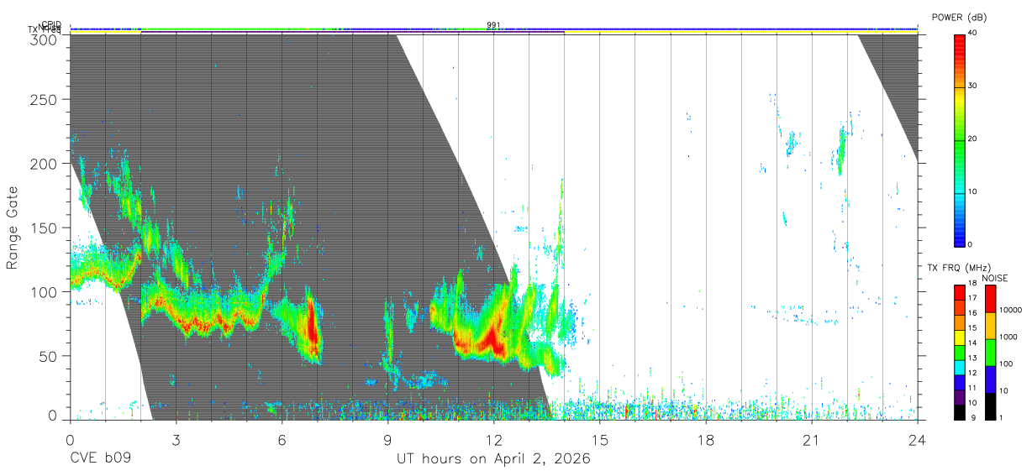The width and height of the screenshot is (1032, 476).
Task: Click the '21' hour tick on x-axis
Action: pos(812,441)
